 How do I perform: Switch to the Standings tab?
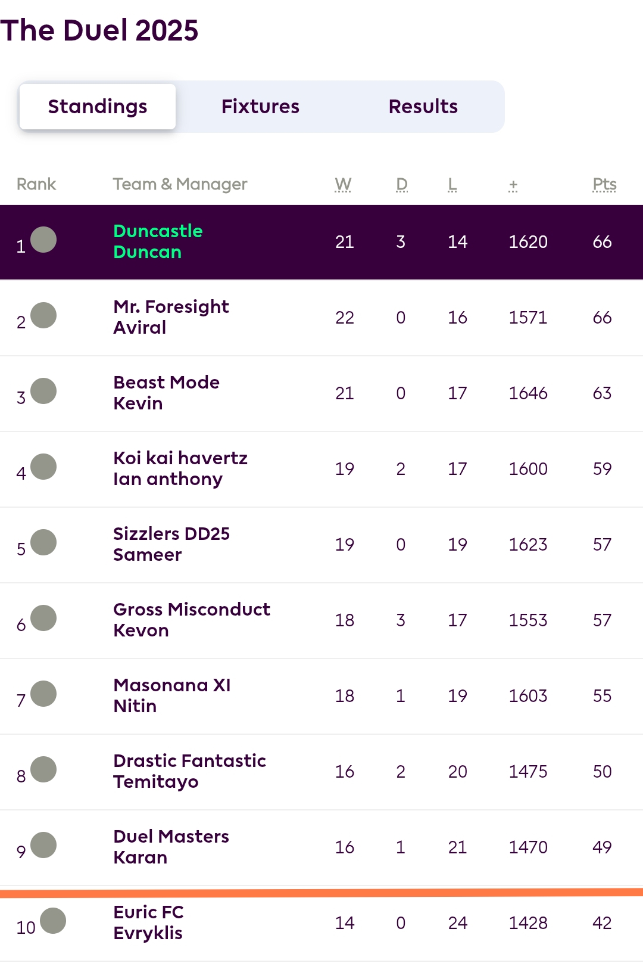(x=98, y=107)
